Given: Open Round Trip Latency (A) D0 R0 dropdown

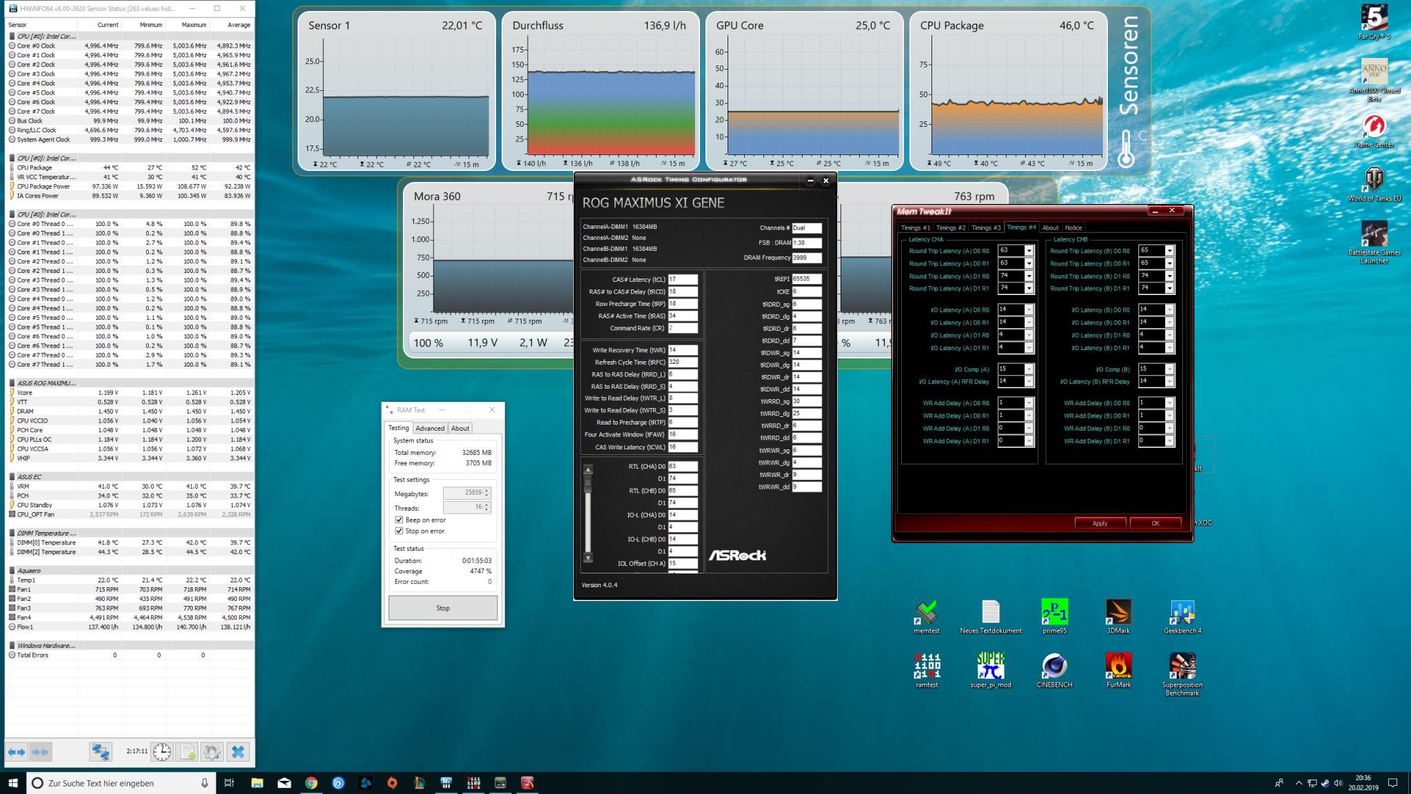Looking at the screenshot, I should point(1029,251).
